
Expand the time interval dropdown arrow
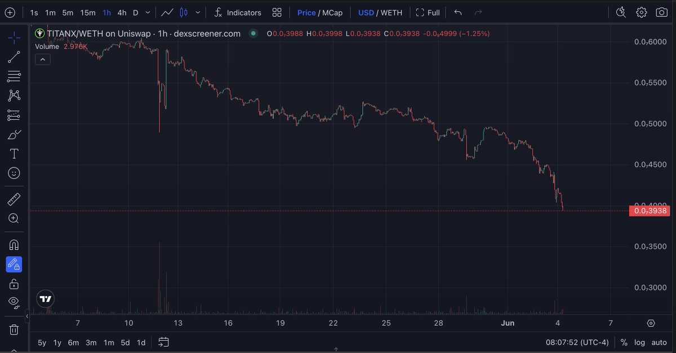tap(148, 12)
